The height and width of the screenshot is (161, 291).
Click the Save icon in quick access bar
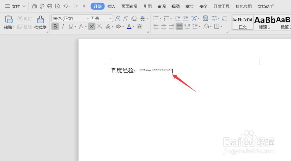(x=34, y=6)
